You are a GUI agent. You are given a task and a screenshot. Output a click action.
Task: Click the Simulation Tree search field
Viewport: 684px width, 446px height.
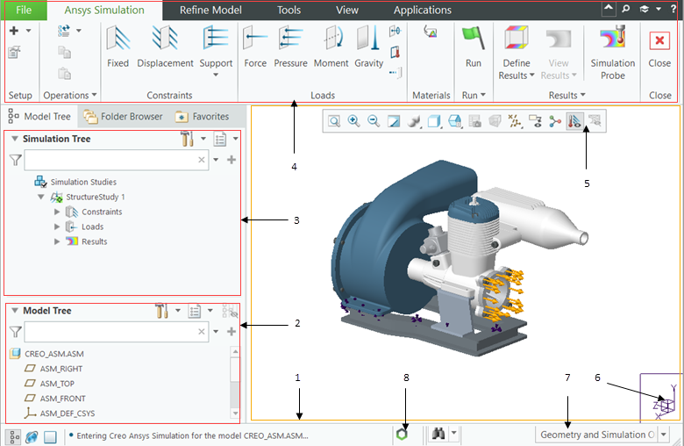point(109,160)
